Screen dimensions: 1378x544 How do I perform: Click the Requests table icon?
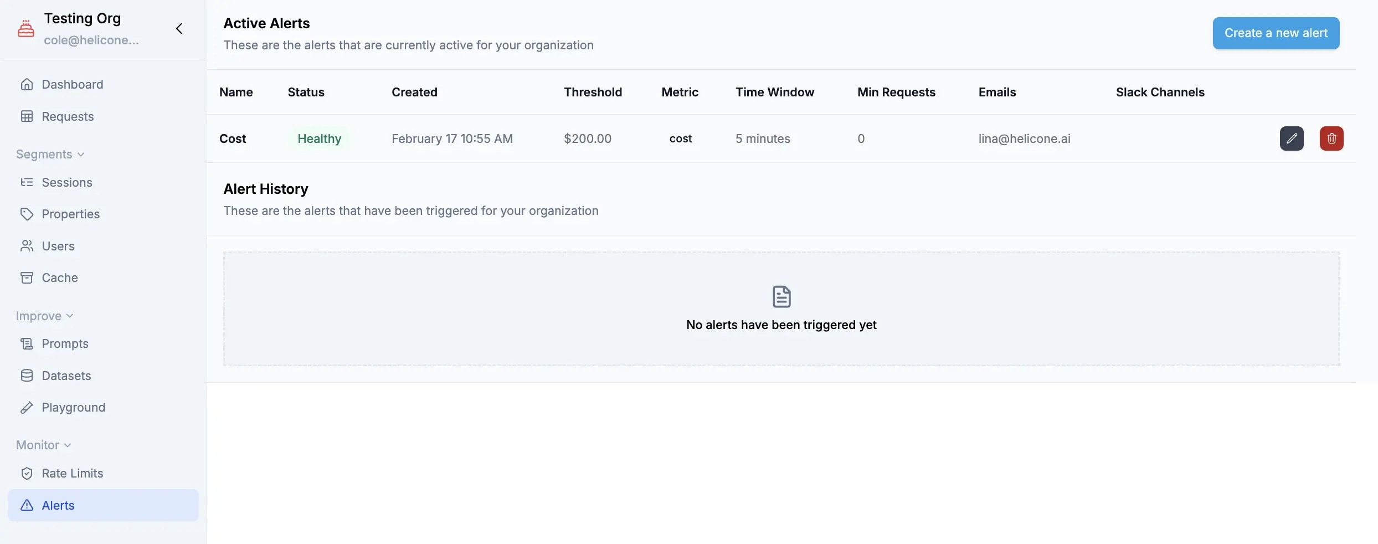(27, 116)
